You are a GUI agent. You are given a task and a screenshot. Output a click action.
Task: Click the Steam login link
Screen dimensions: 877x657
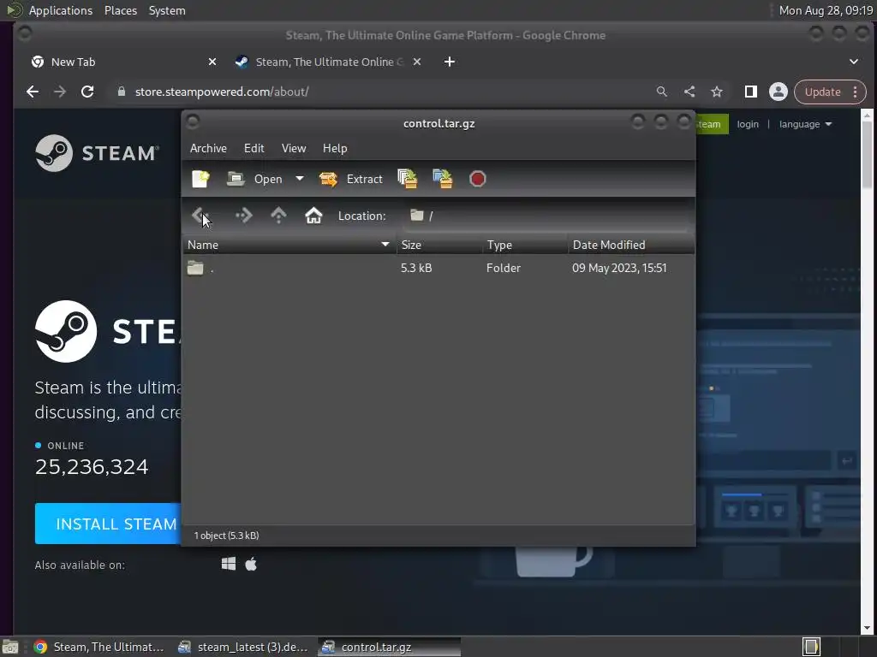pyautogui.click(x=748, y=124)
